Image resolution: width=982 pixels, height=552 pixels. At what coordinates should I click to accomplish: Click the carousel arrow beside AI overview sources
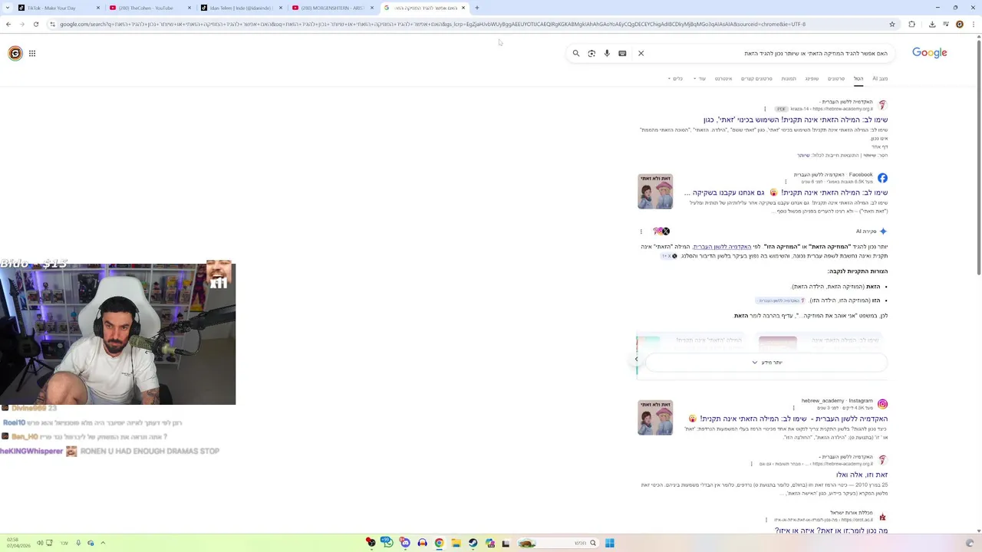(636, 359)
